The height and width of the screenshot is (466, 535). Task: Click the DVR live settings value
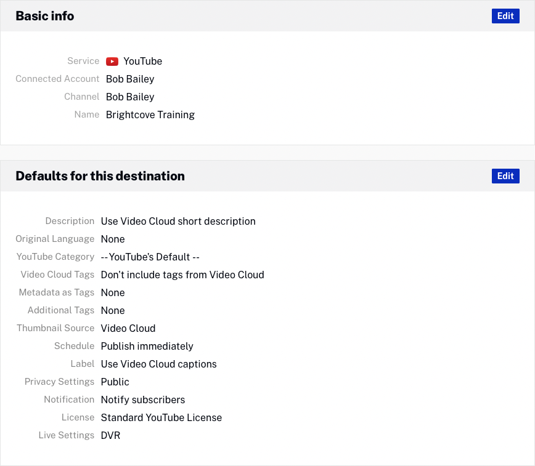point(110,435)
